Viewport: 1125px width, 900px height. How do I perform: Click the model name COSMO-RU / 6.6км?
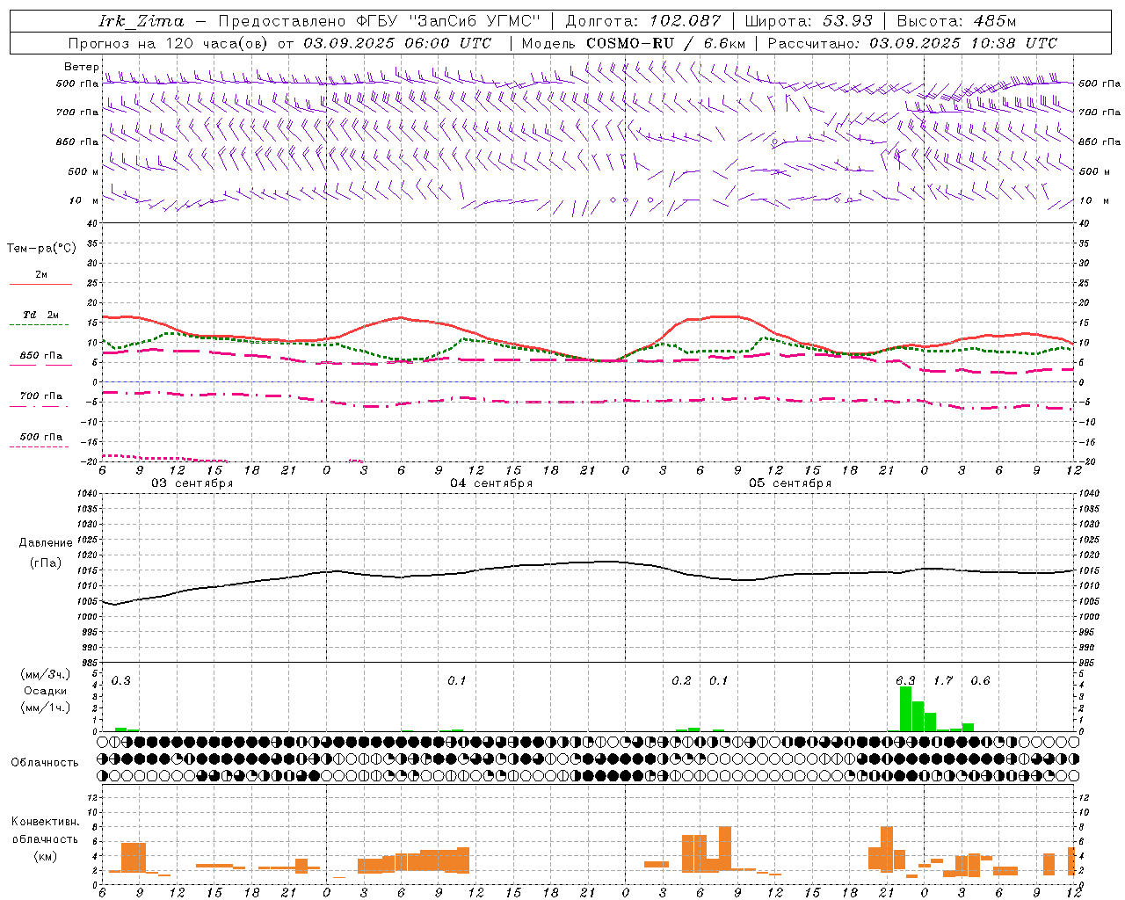point(665,43)
